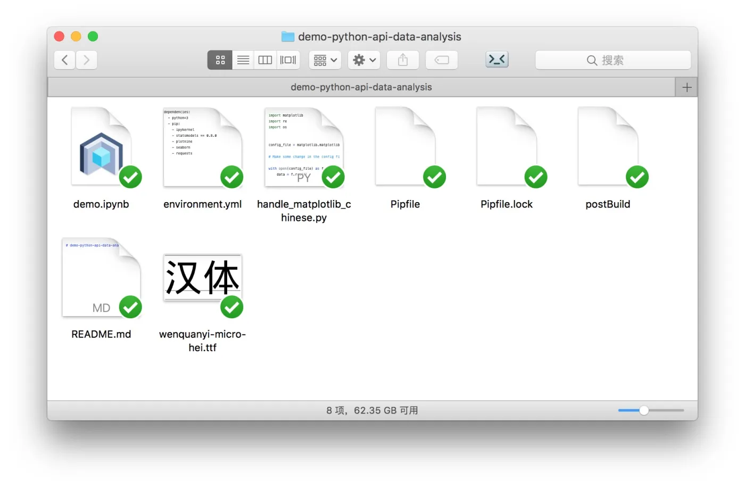Go forward with the right chevron button
The width and height of the screenshot is (745, 488).
click(87, 60)
